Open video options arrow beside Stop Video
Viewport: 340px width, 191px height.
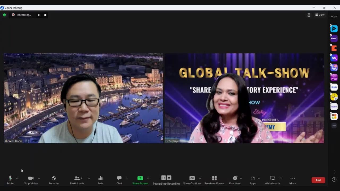pyautogui.click(x=39, y=178)
